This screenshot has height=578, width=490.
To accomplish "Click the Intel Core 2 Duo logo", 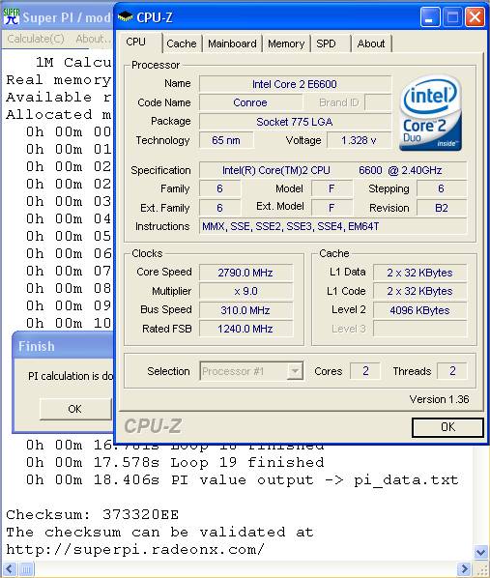I will (431, 113).
